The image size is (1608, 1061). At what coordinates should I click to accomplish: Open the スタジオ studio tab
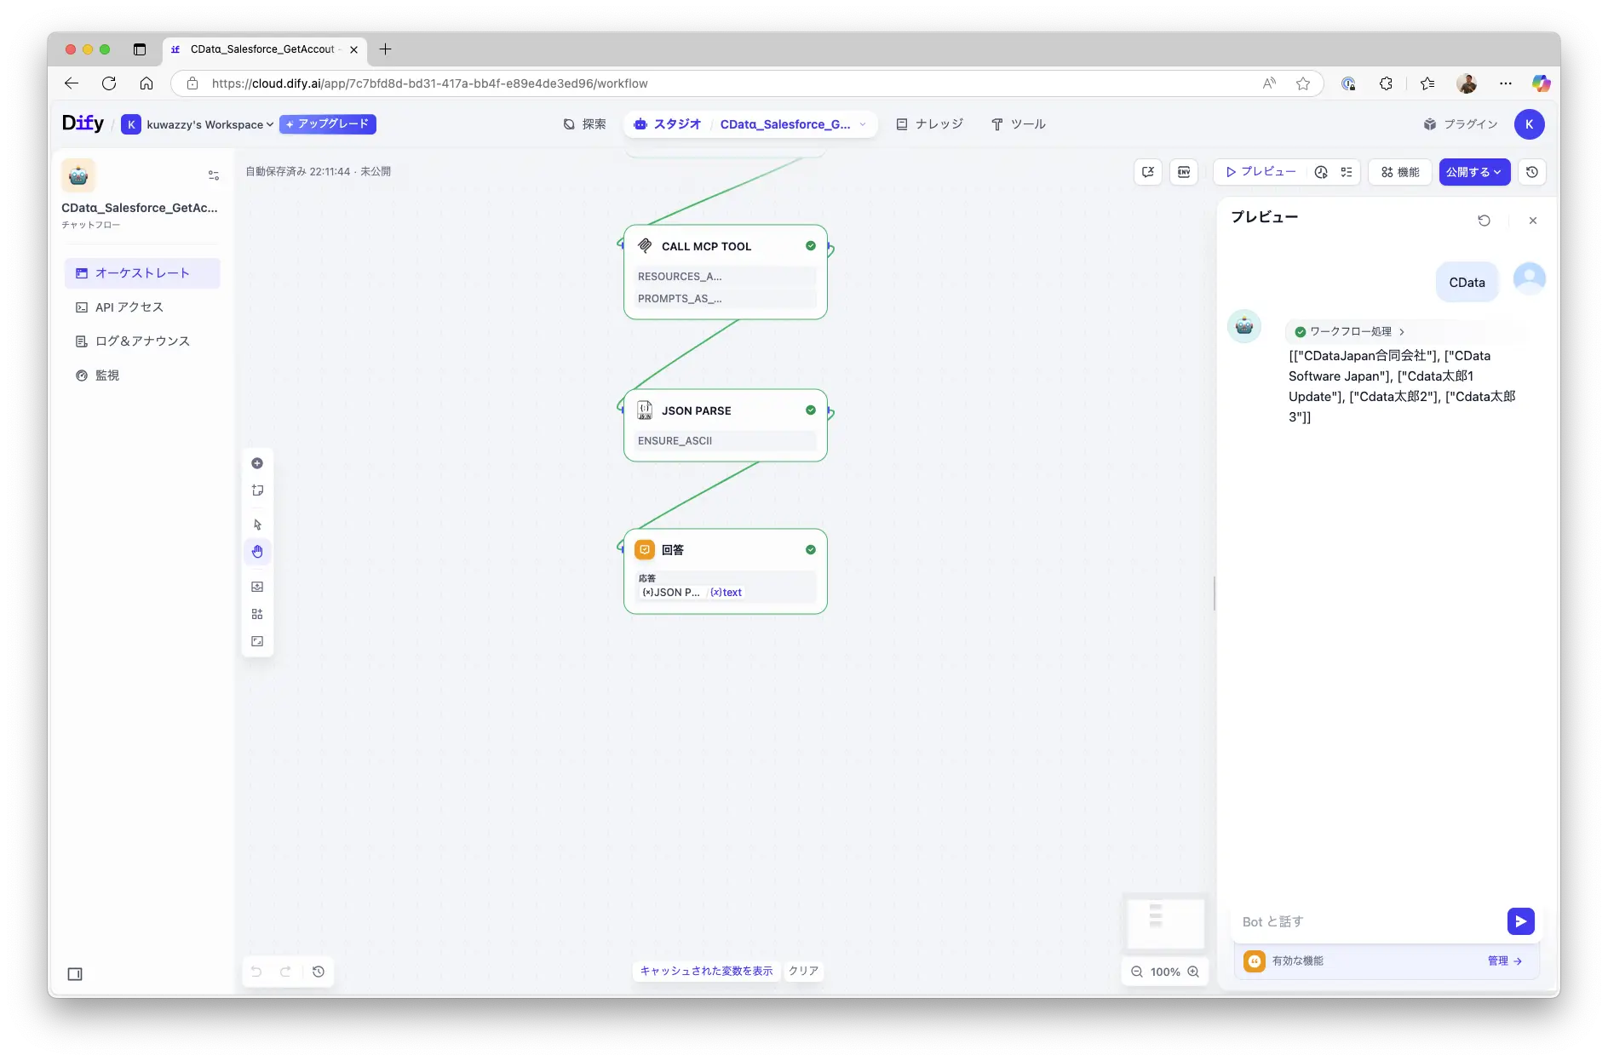[667, 124]
